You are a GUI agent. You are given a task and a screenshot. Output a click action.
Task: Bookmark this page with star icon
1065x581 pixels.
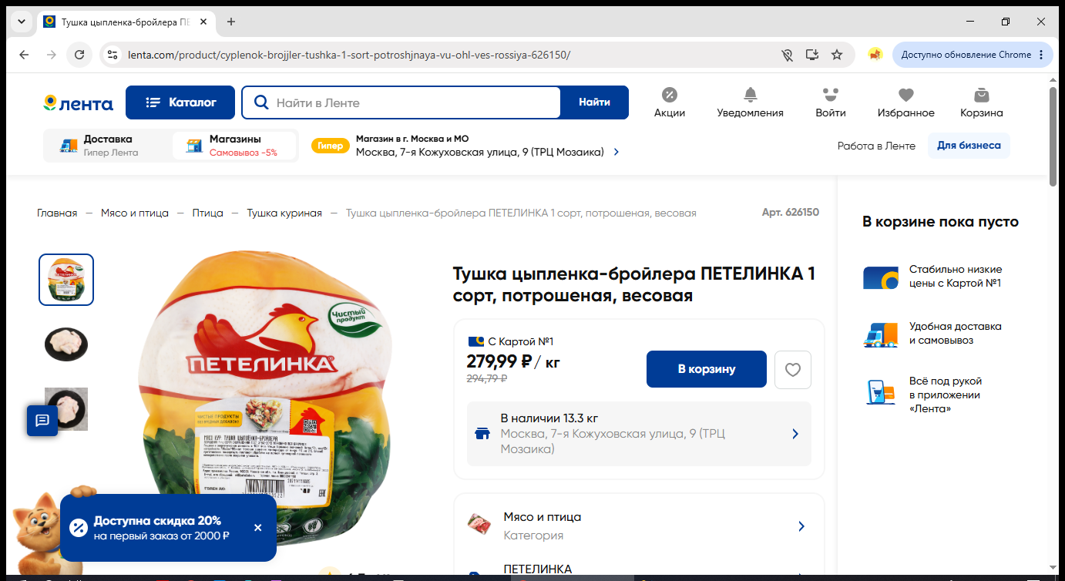837,55
